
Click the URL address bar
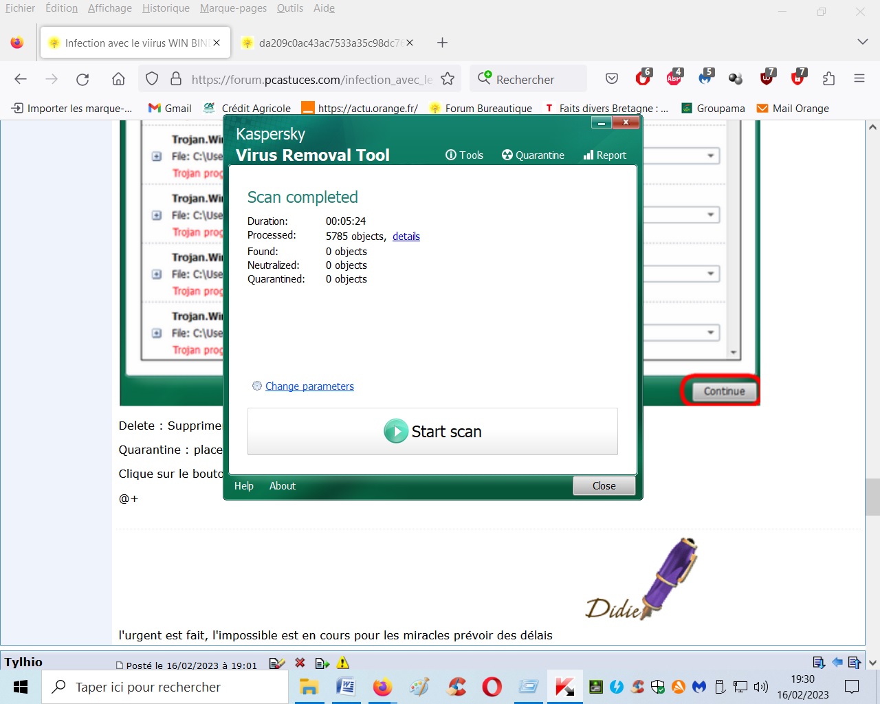coord(312,79)
